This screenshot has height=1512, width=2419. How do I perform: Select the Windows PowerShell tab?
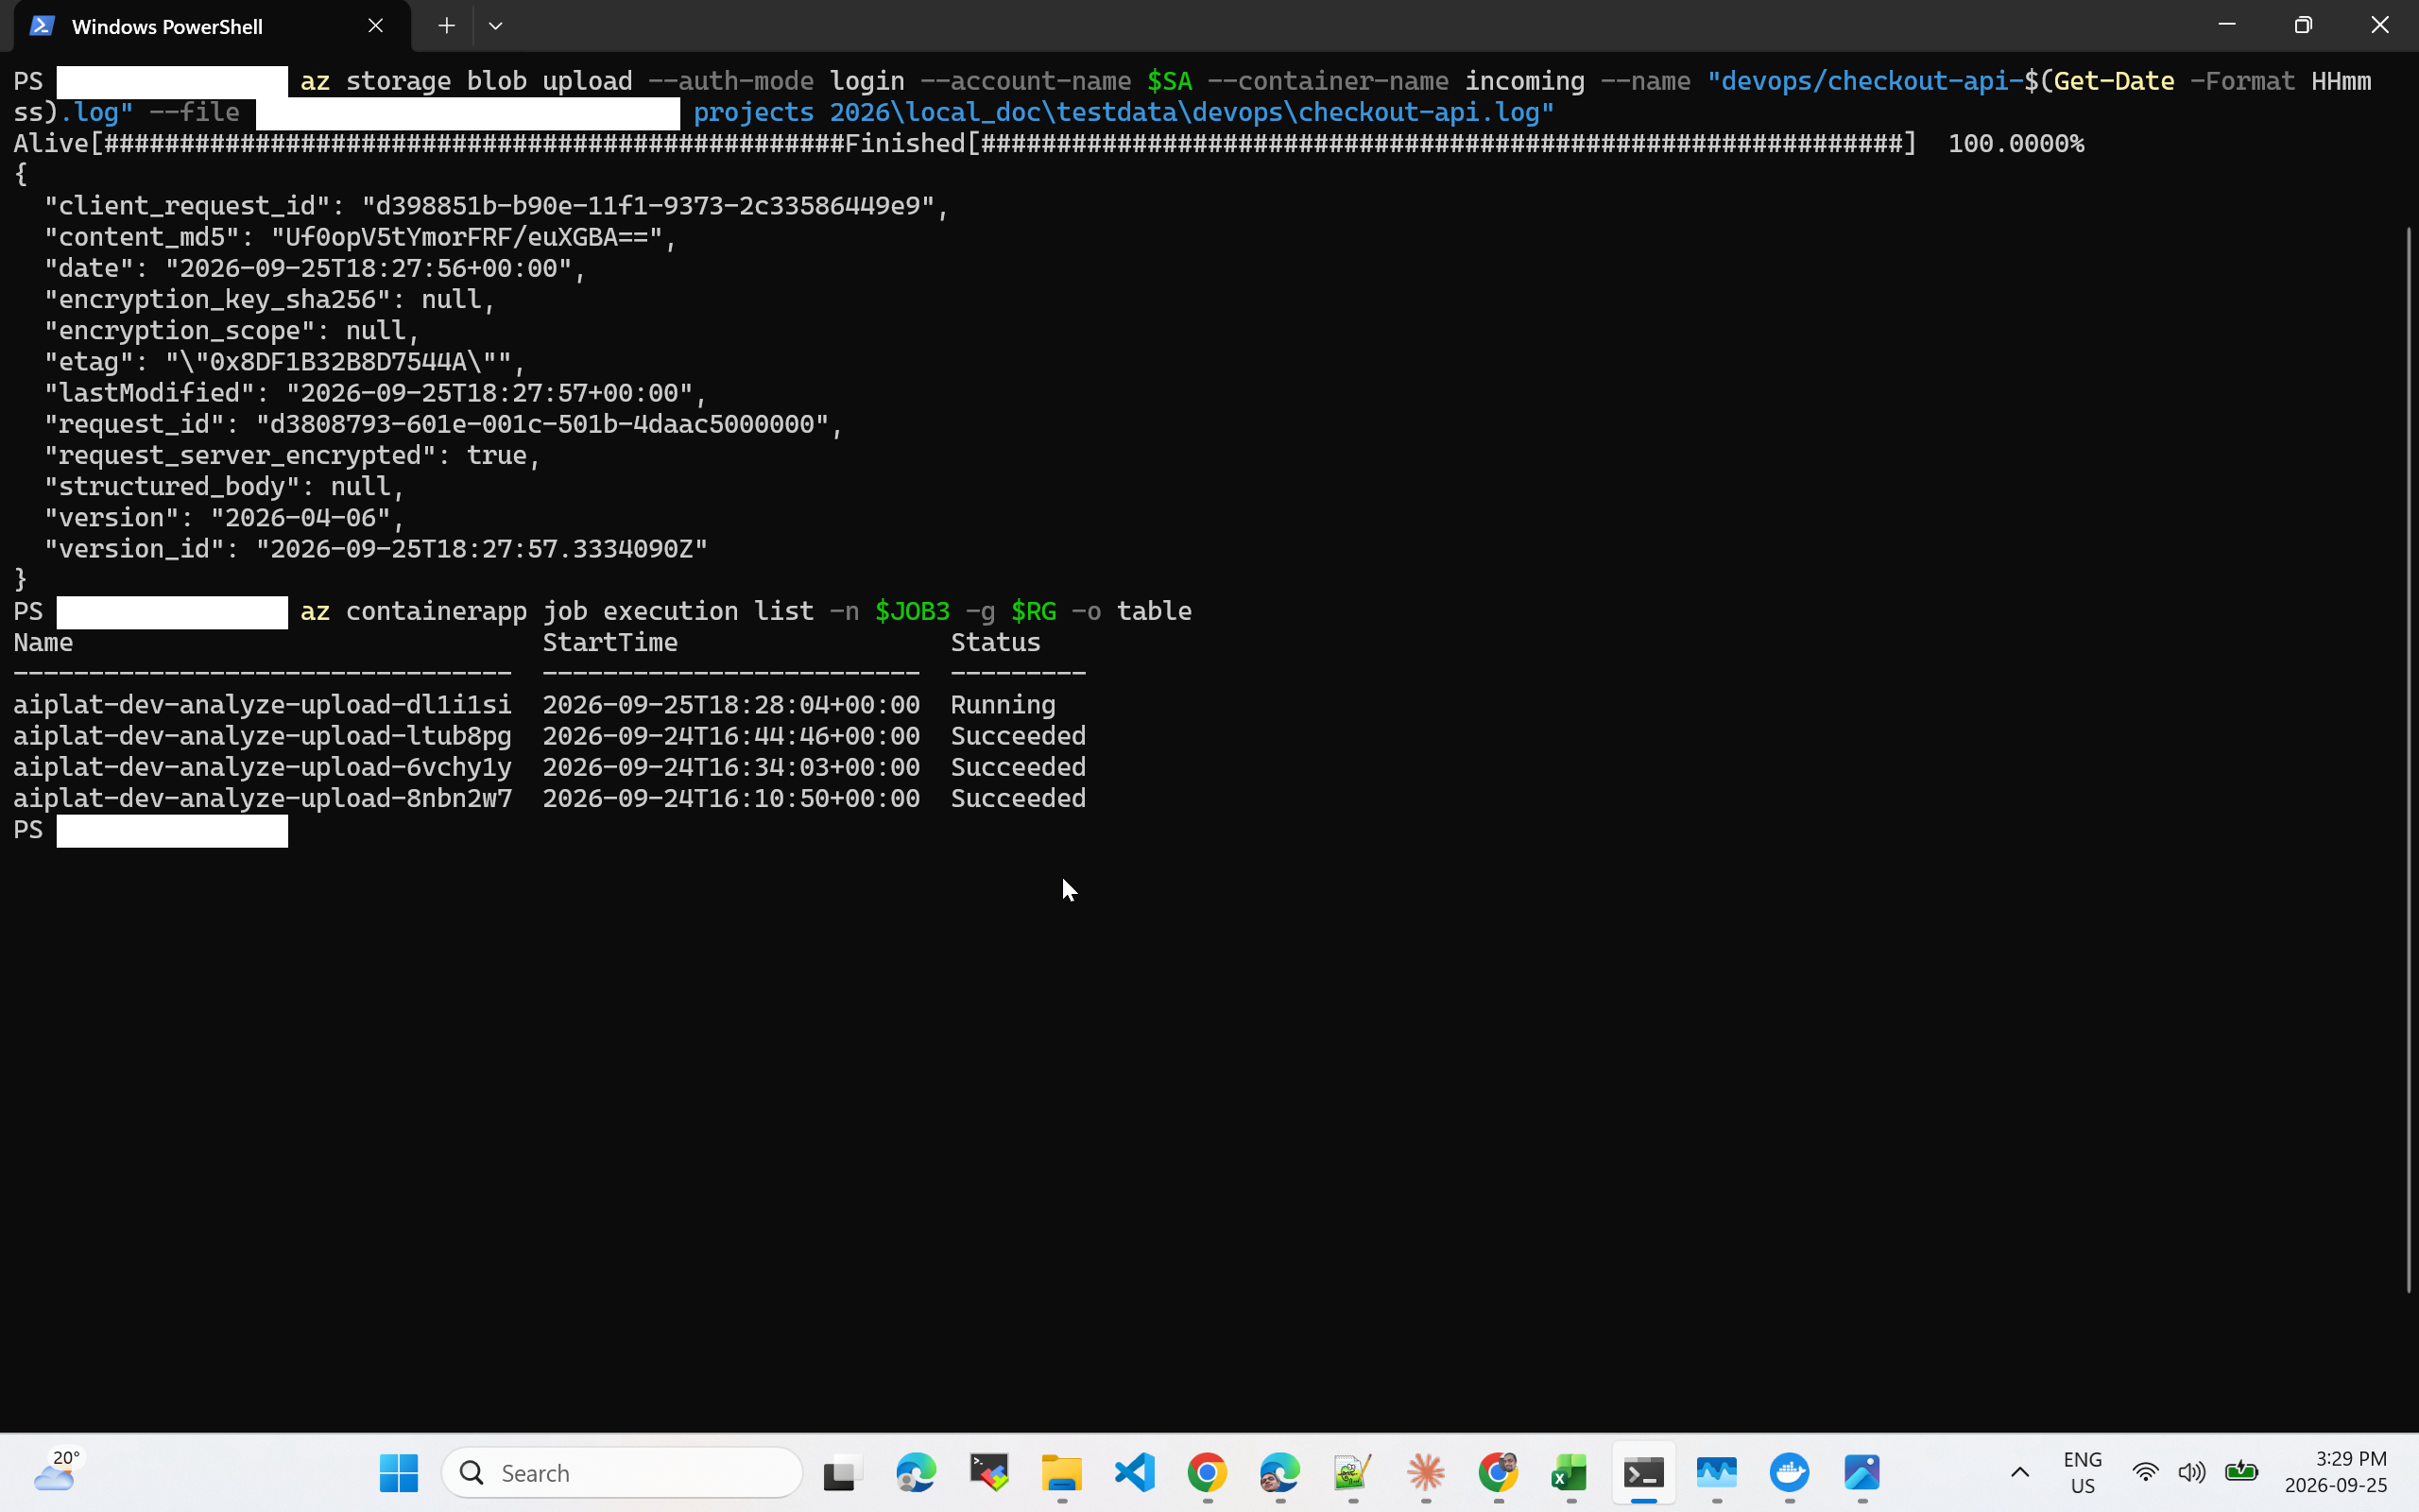(212, 26)
